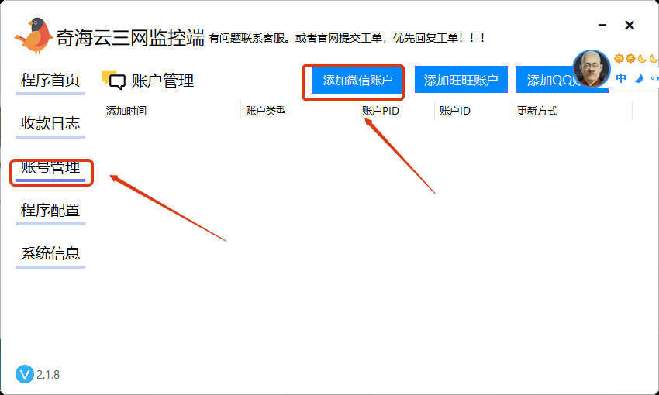659x395 pixels.
Task: Click the floating user avatar portrait
Action: [591, 69]
